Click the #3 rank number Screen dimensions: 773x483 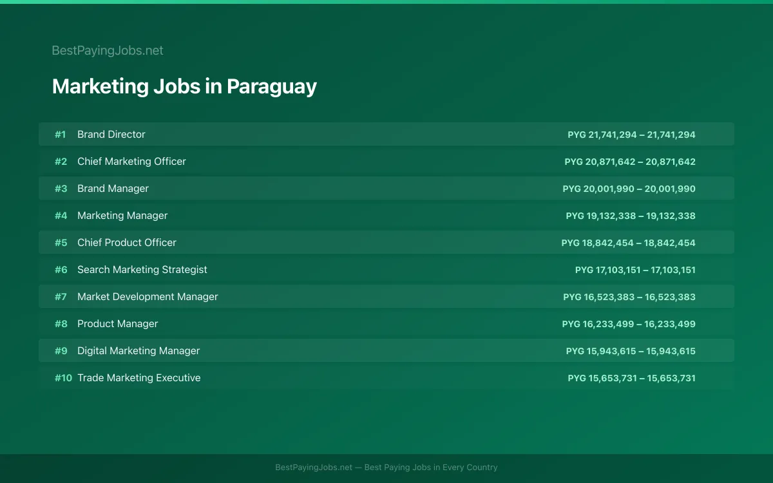(61, 189)
